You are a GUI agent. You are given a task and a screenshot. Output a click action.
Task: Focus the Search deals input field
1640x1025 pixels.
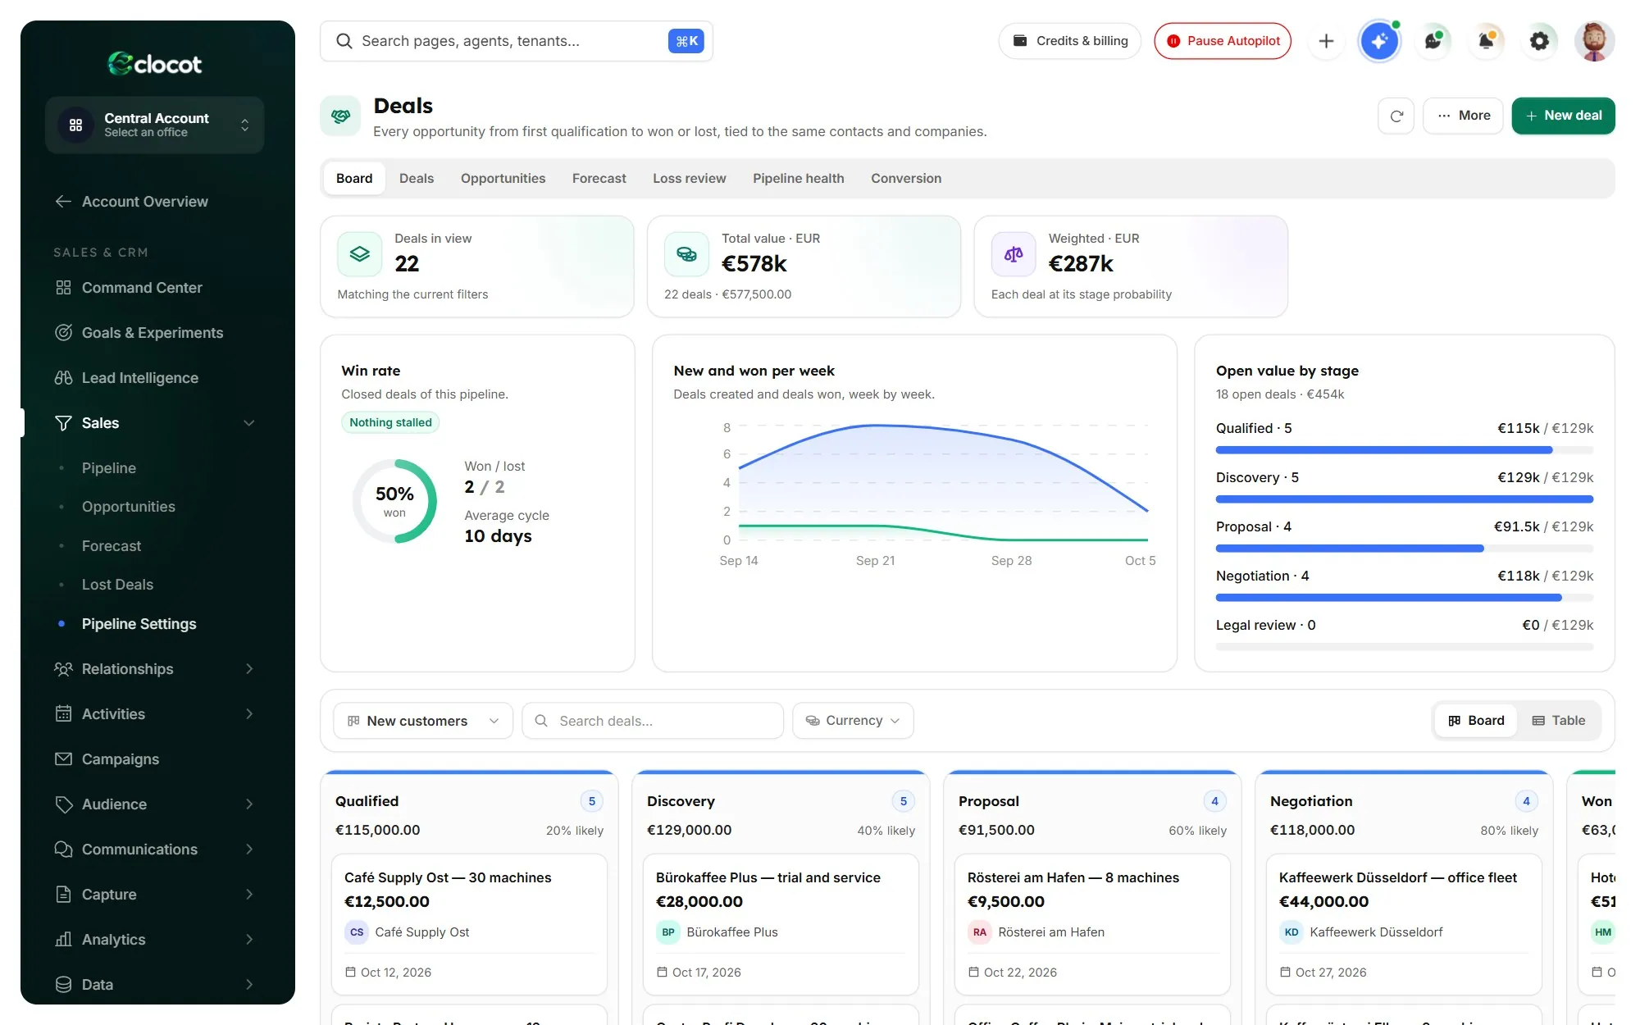[653, 721]
